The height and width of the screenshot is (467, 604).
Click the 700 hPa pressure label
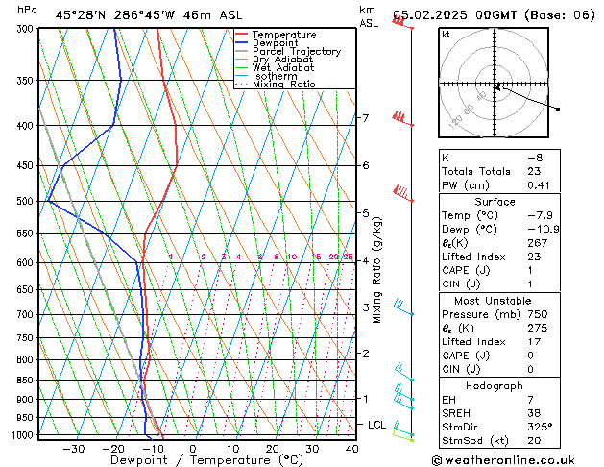click(27, 315)
